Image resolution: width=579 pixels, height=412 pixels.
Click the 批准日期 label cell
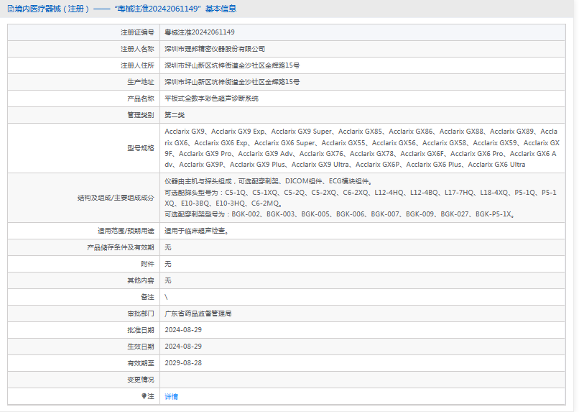pos(84,330)
